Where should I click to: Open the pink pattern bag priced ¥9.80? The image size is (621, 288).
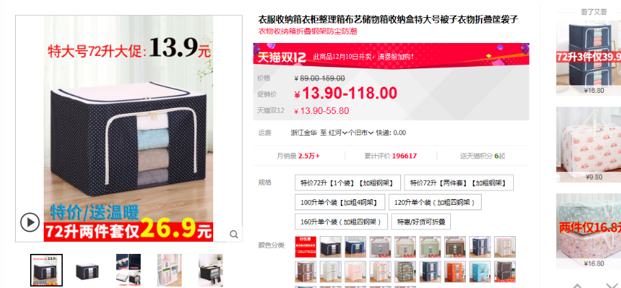click(588, 144)
